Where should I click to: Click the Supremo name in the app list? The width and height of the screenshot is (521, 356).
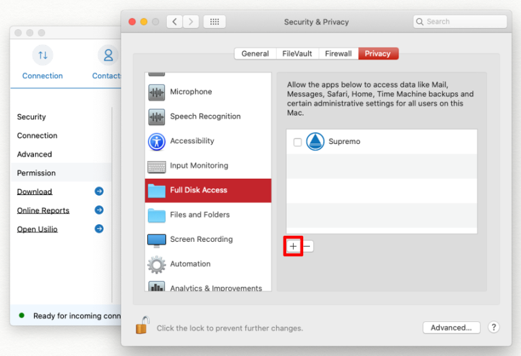point(344,141)
